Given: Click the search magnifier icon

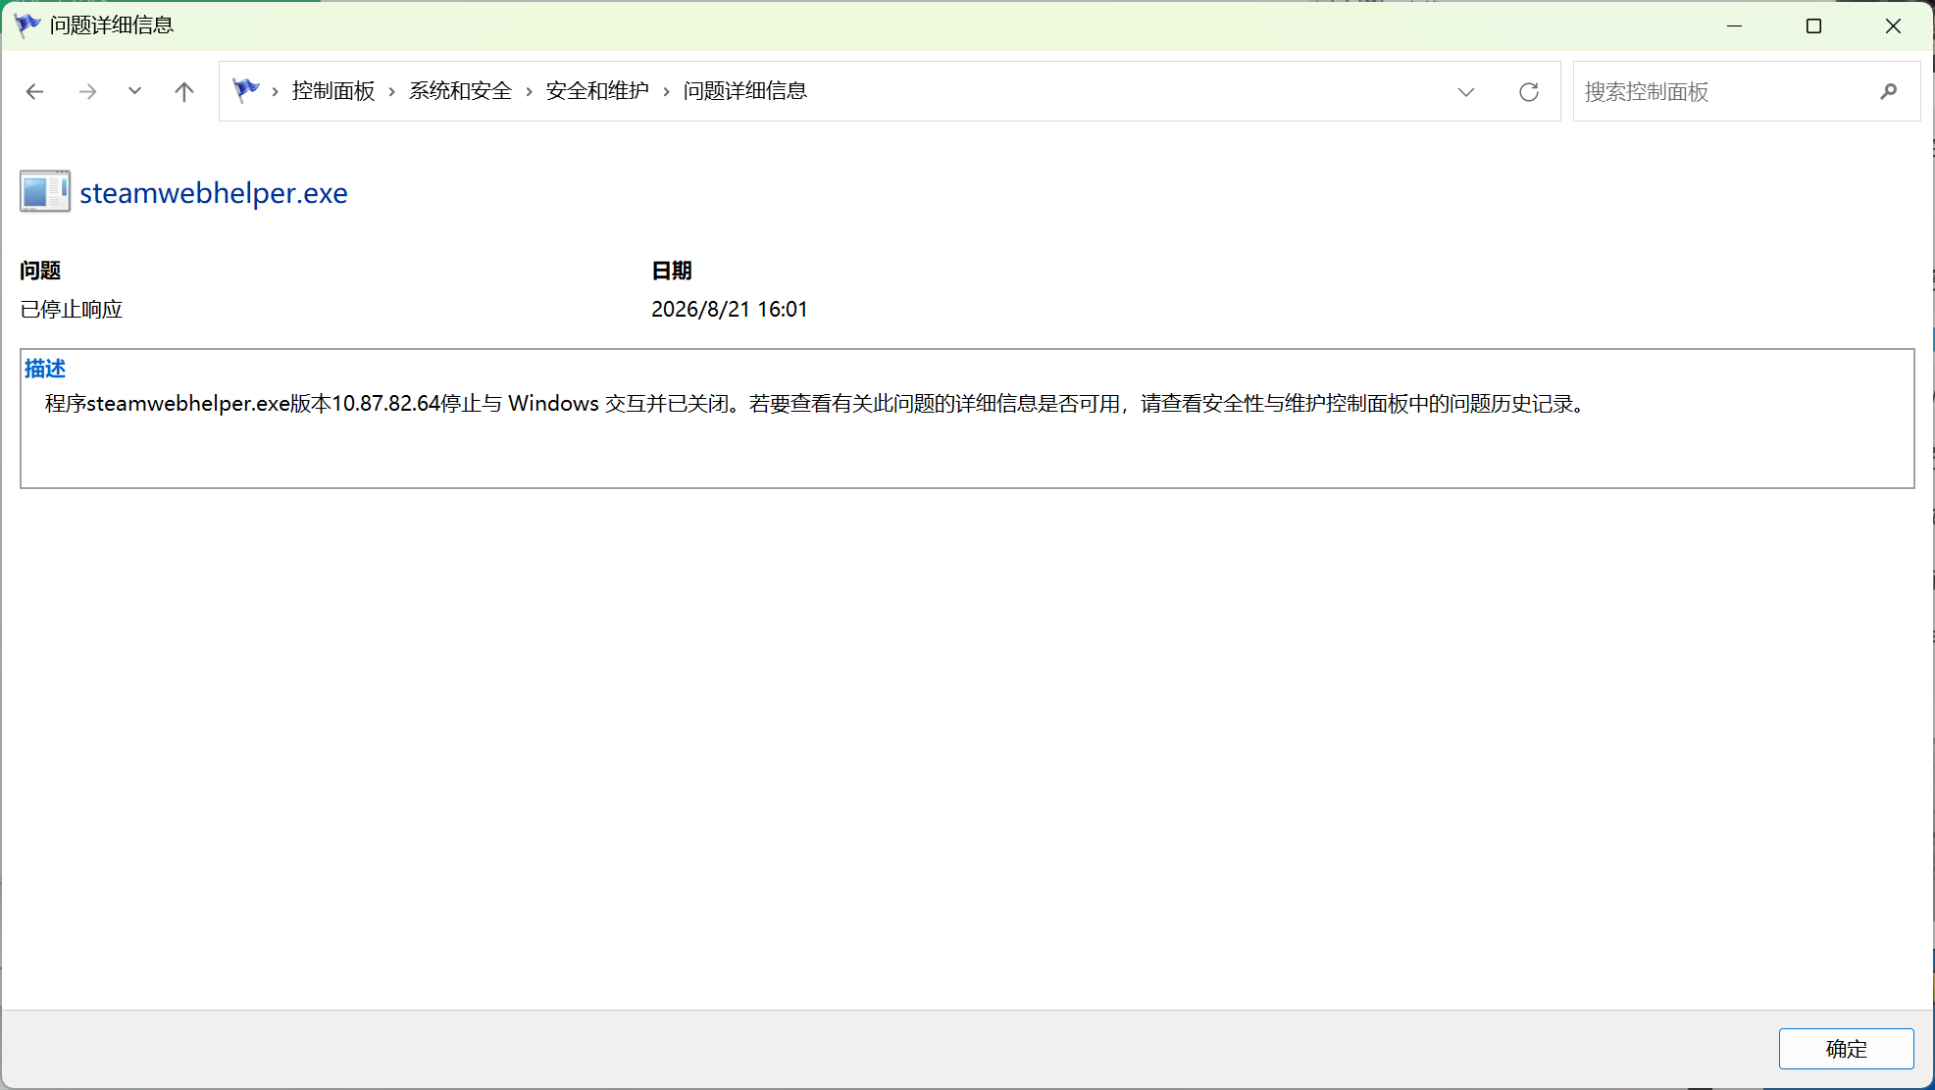Looking at the screenshot, I should tap(1889, 92).
